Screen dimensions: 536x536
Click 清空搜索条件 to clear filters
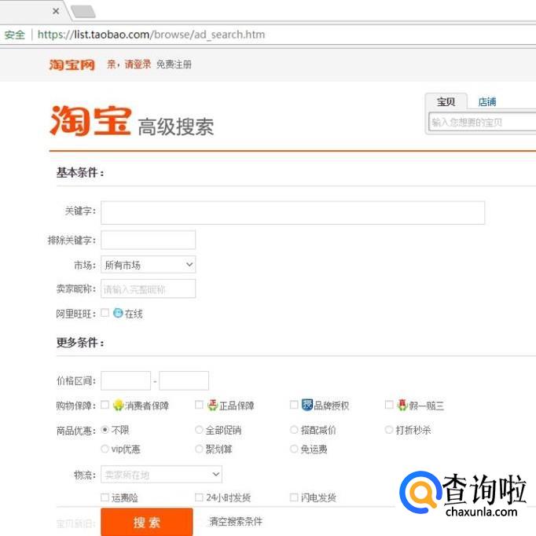(x=236, y=522)
